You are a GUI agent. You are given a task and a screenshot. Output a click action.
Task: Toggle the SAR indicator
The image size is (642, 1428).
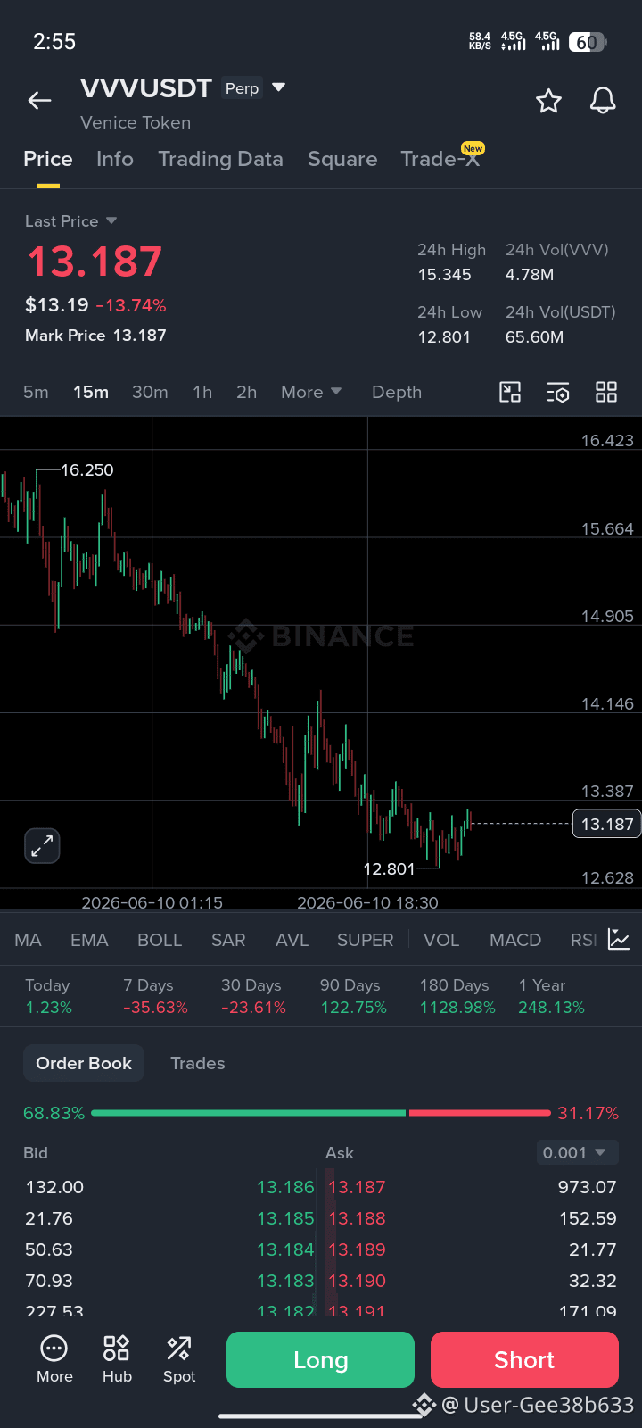pos(228,940)
